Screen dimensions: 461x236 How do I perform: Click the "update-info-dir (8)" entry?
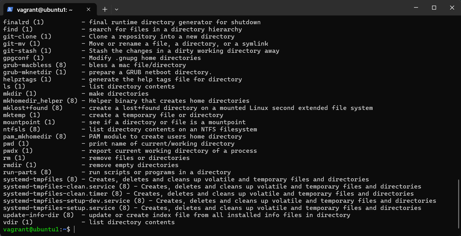[x=39, y=215]
